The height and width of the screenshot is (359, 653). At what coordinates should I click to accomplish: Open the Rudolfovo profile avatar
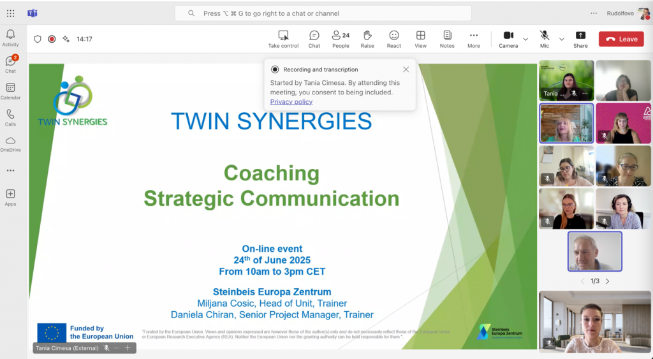click(x=644, y=14)
